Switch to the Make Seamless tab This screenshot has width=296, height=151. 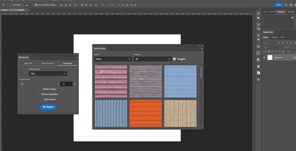pyautogui.click(x=48, y=63)
